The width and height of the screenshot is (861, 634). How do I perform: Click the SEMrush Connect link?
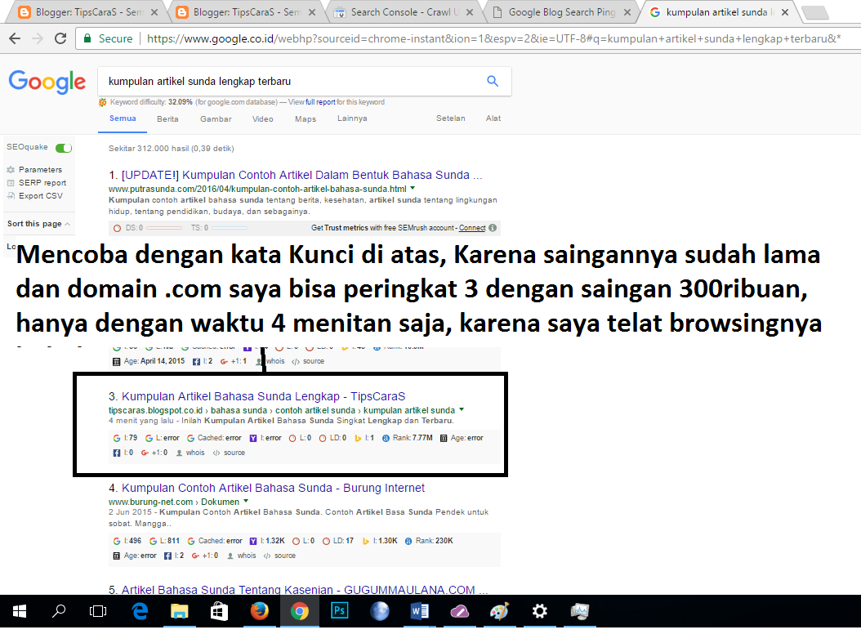[472, 228]
